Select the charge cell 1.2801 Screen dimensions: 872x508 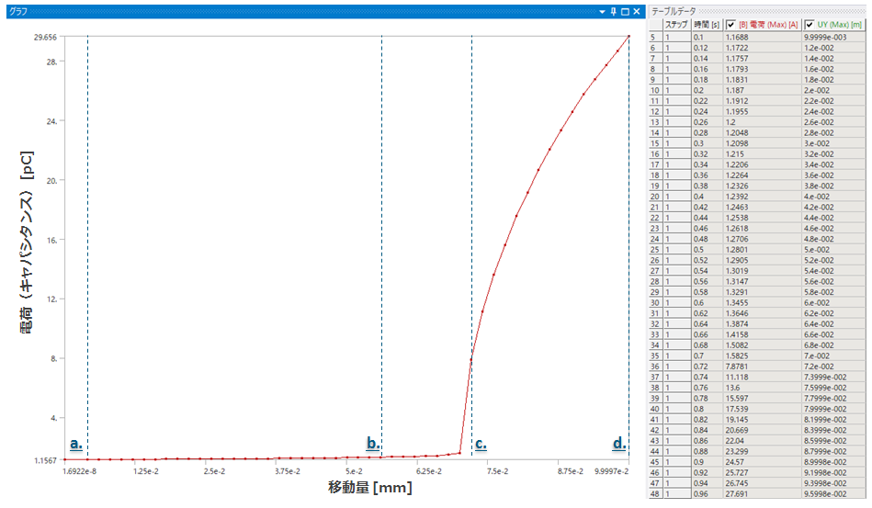(x=763, y=250)
